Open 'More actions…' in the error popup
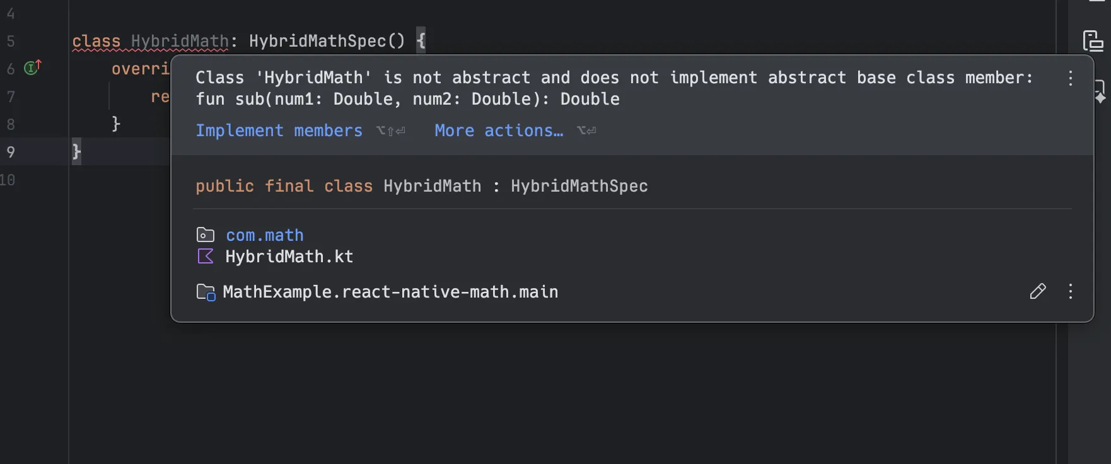 tap(498, 130)
